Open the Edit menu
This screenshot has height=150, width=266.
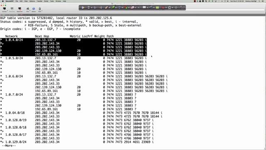[x=21, y=1]
